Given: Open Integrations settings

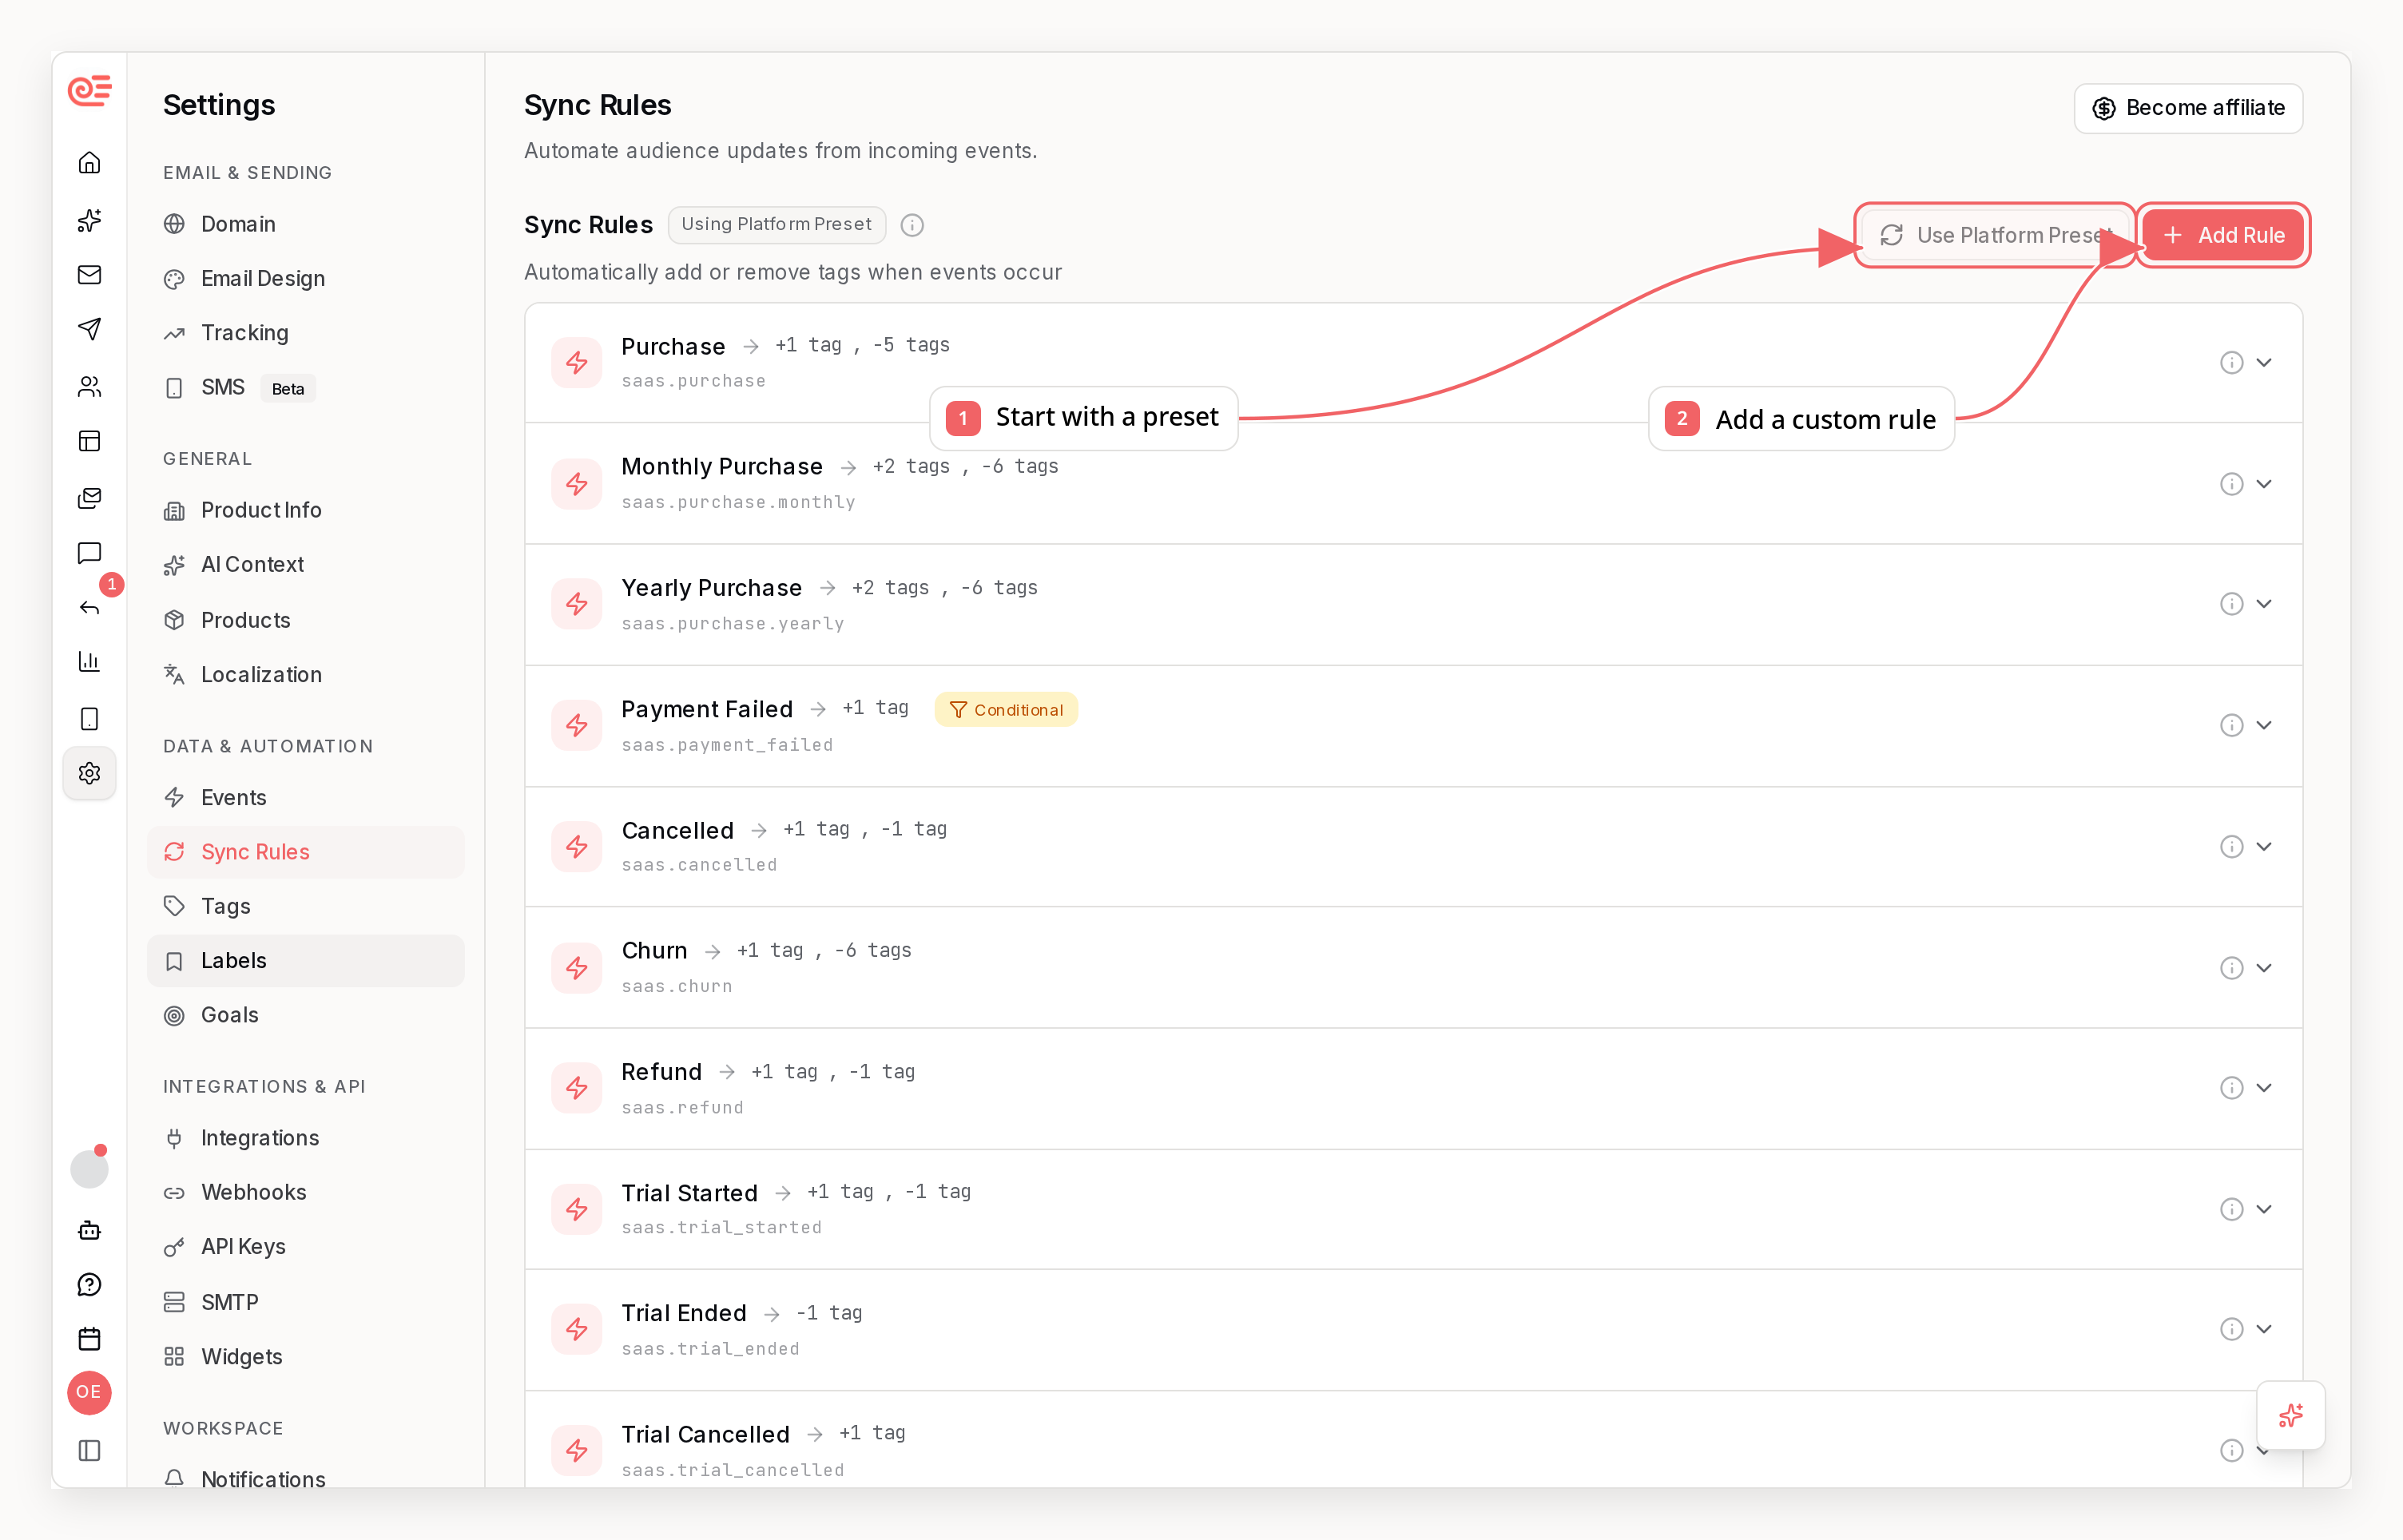Looking at the screenshot, I should (306, 1138).
